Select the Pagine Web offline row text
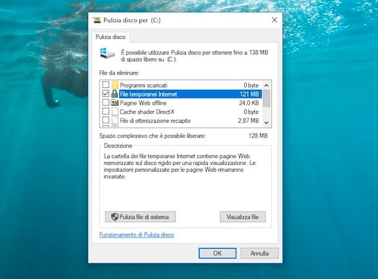 point(143,103)
